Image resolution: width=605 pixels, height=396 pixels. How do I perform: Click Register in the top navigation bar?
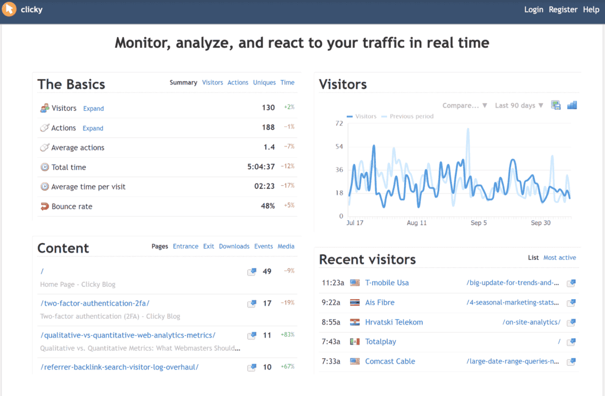(x=563, y=9)
